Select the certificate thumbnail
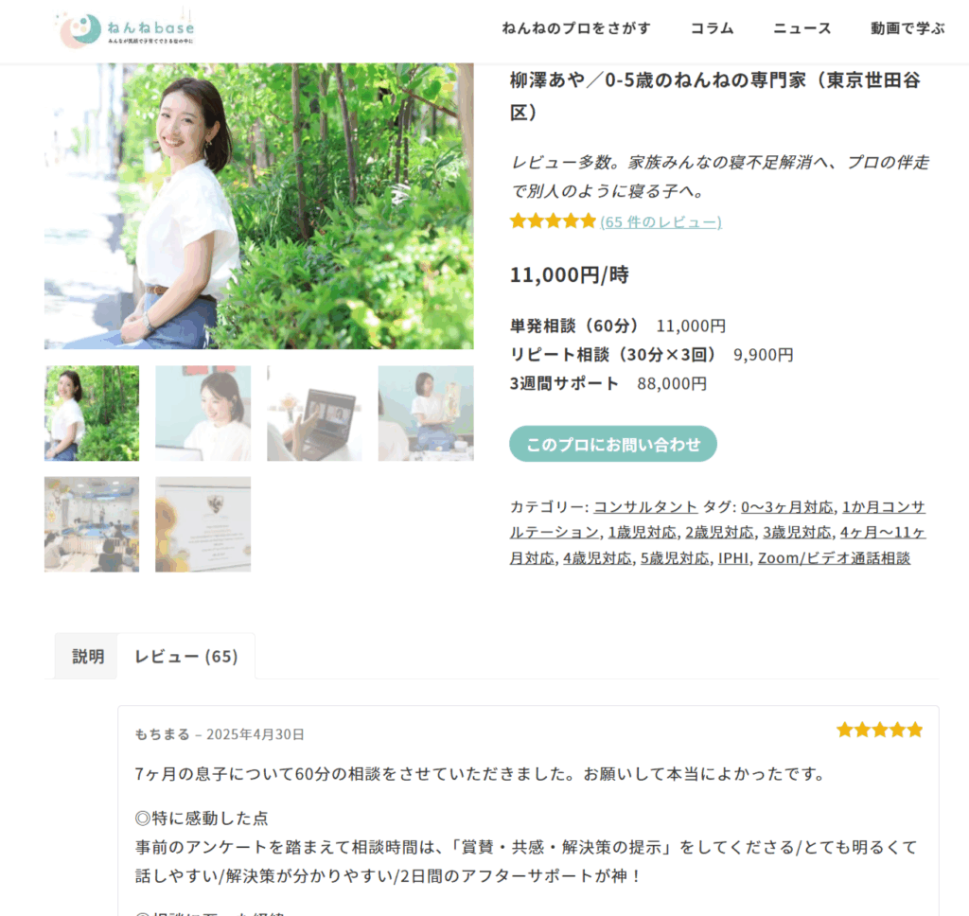The image size is (969, 916). pyautogui.click(x=203, y=524)
